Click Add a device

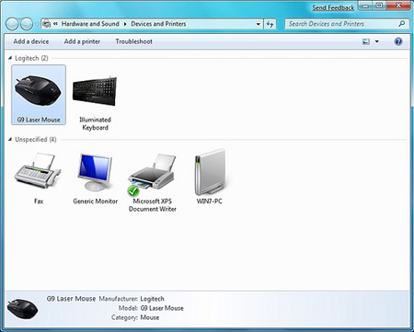(x=31, y=41)
